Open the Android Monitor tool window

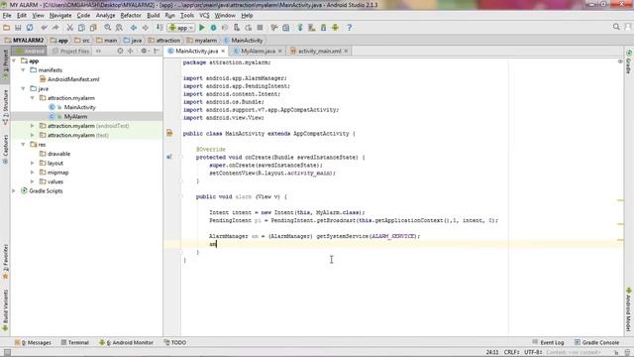click(x=126, y=342)
